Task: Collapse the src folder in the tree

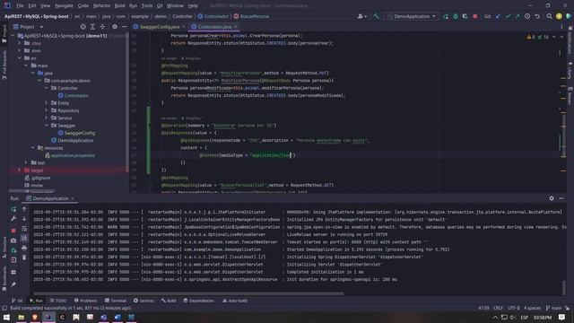Action: (x=20, y=58)
